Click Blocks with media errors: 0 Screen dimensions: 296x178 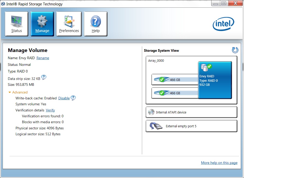(43, 122)
